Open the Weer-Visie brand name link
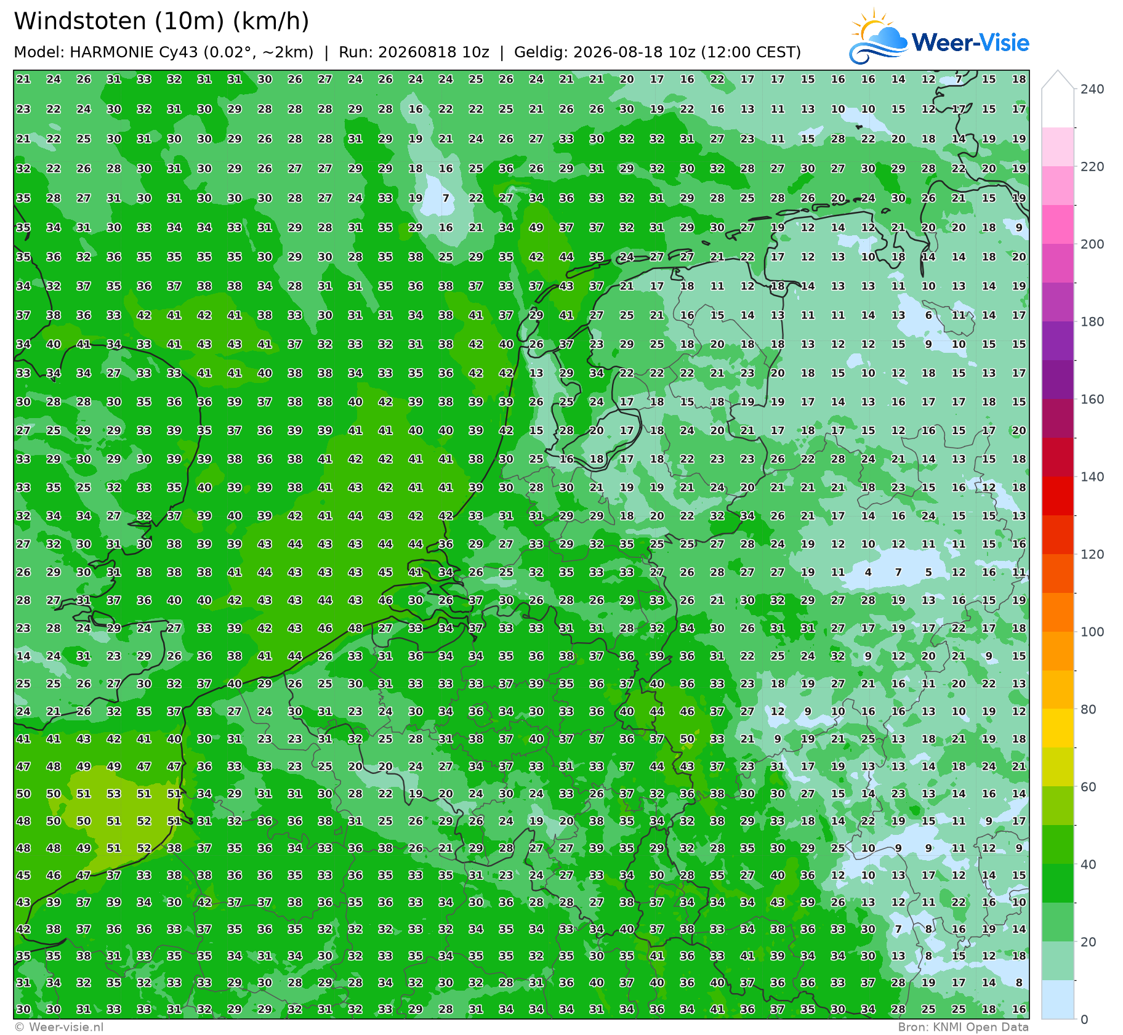The width and height of the screenshot is (1123, 1035). click(x=970, y=42)
